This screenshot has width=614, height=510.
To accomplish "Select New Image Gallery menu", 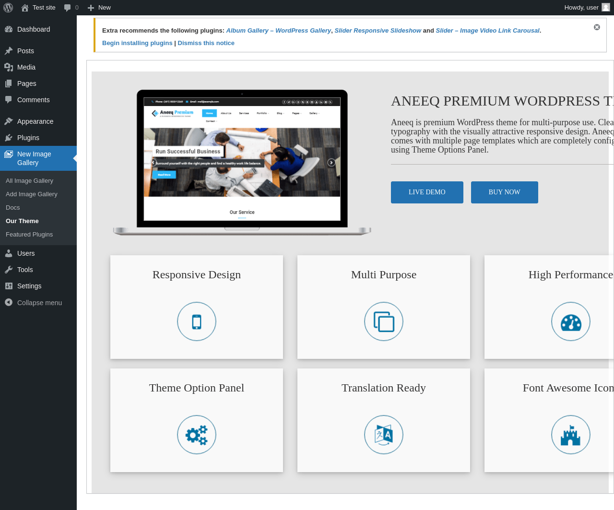I will (x=38, y=158).
